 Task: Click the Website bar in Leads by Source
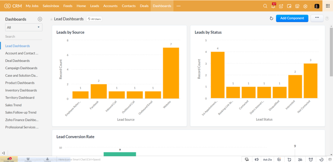tap(171, 73)
